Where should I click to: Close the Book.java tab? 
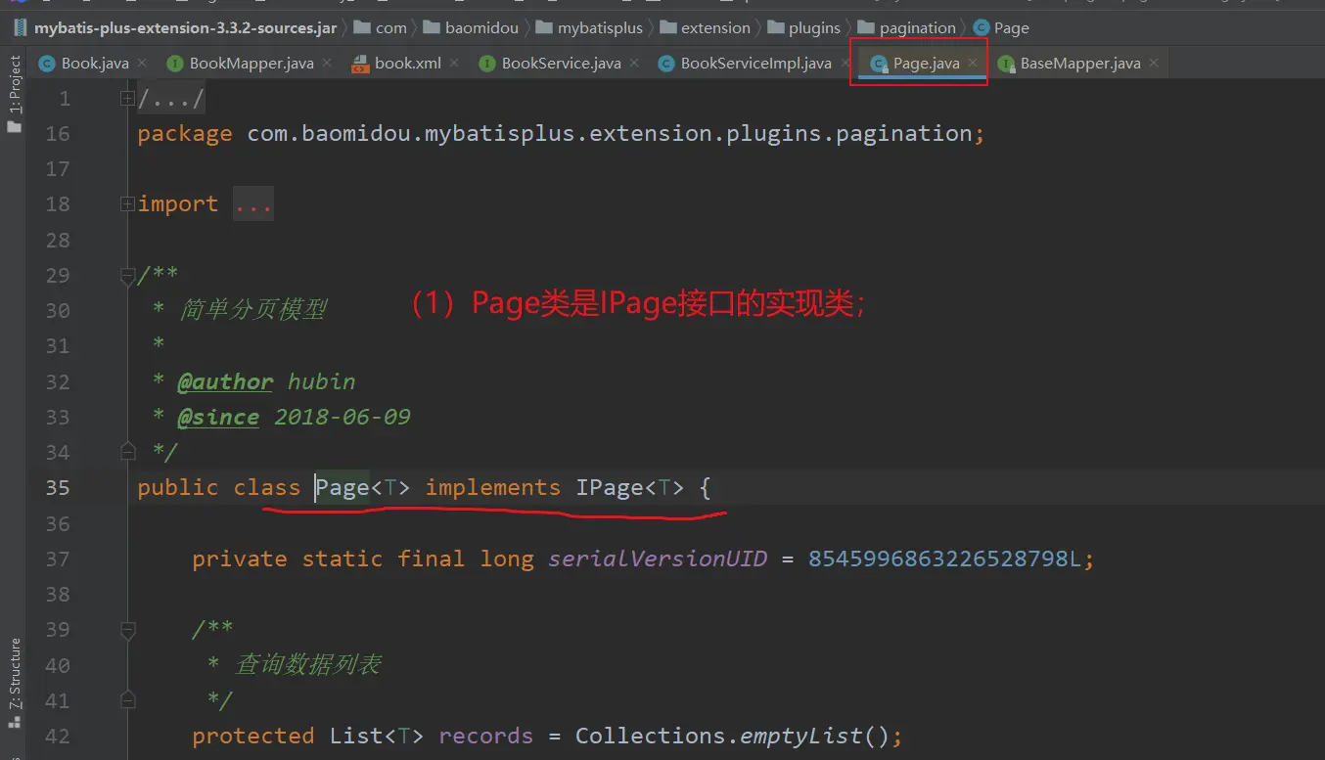point(142,64)
